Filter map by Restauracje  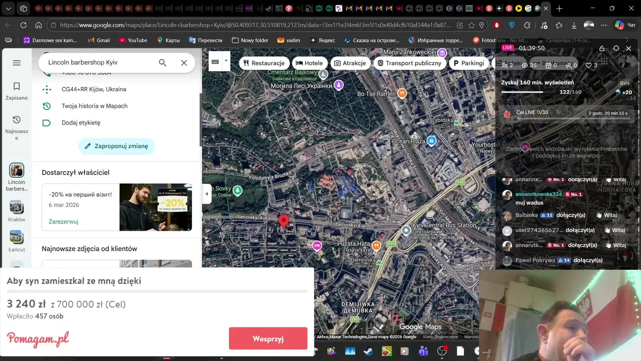(x=264, y=63)
